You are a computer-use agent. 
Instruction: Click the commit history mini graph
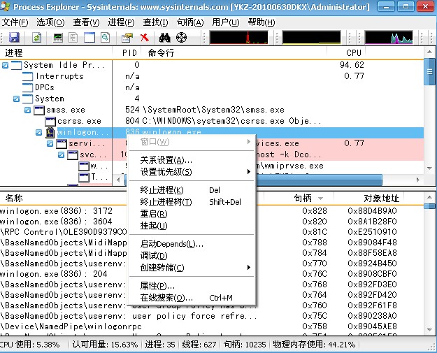311,37
